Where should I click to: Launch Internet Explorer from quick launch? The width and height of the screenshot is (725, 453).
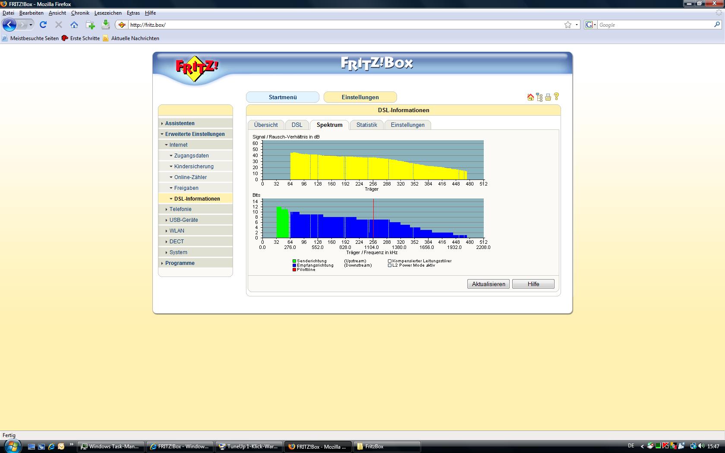(51, 447)
